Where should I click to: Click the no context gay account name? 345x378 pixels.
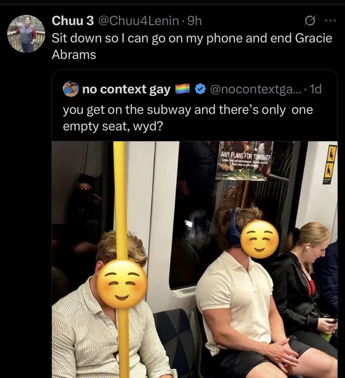click(127, 89)
